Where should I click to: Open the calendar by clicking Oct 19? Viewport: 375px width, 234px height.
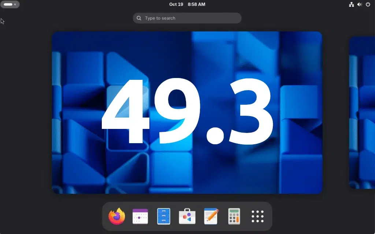coord(176,4)
